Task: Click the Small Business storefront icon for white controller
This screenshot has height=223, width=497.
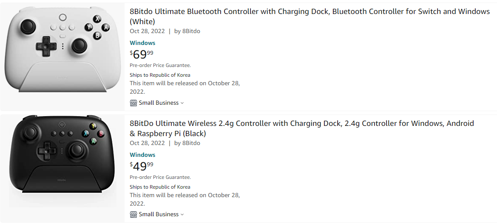Action: 133,103
